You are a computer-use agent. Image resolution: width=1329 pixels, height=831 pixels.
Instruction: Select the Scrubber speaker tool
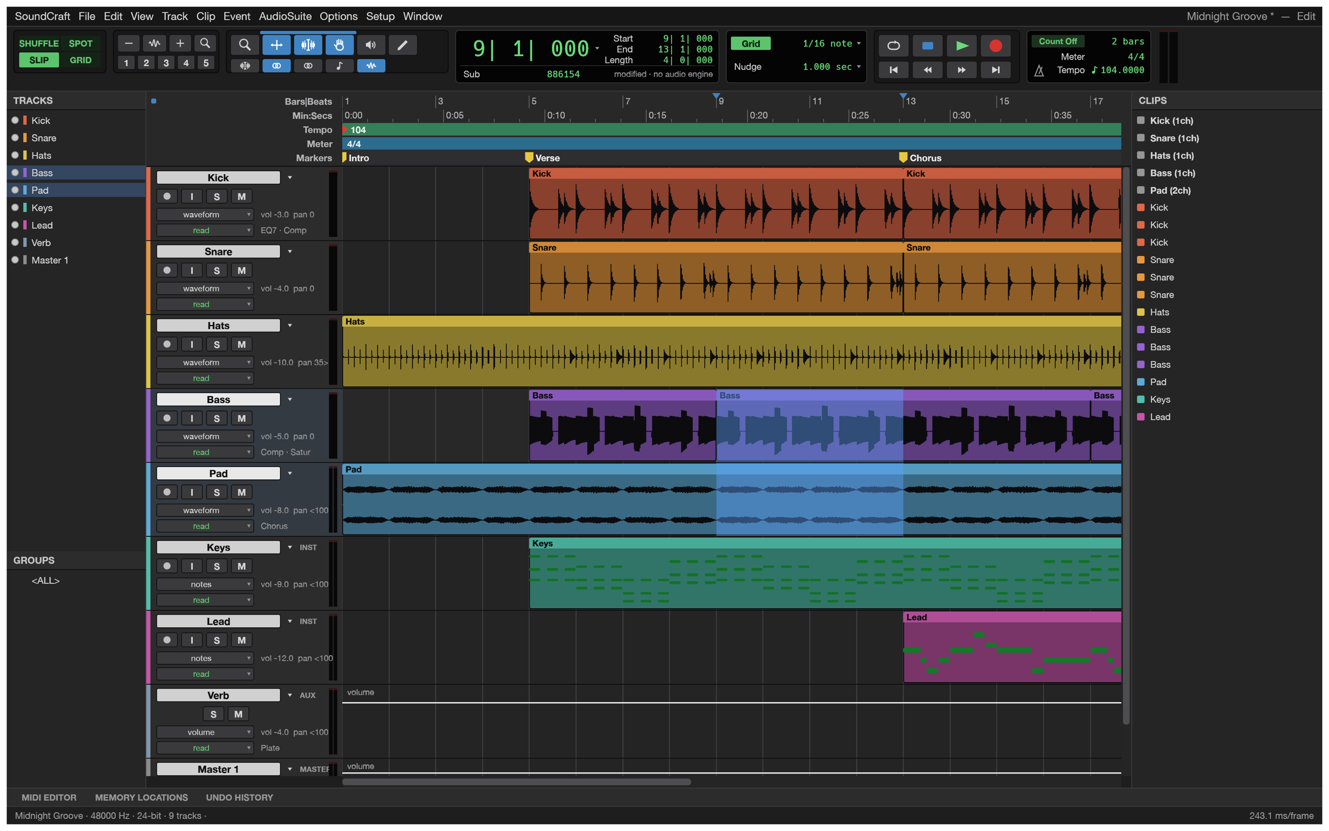coord(370,45)
